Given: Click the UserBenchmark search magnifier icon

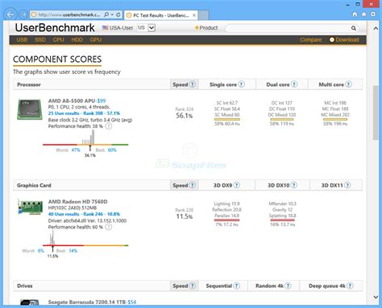Looking at the screenshot, I should 354,28.
